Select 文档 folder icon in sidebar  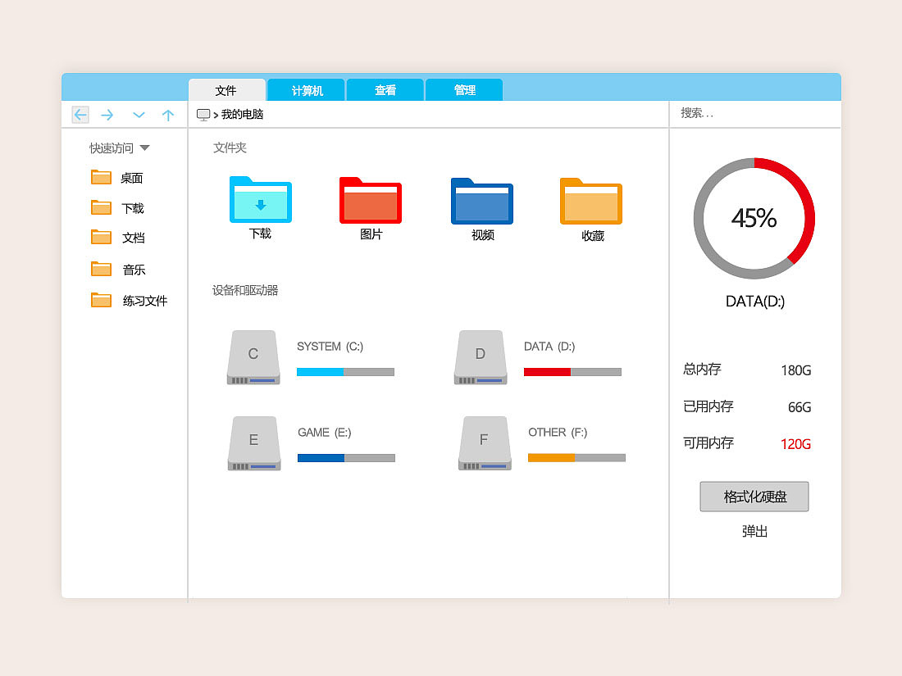(101, 237)
